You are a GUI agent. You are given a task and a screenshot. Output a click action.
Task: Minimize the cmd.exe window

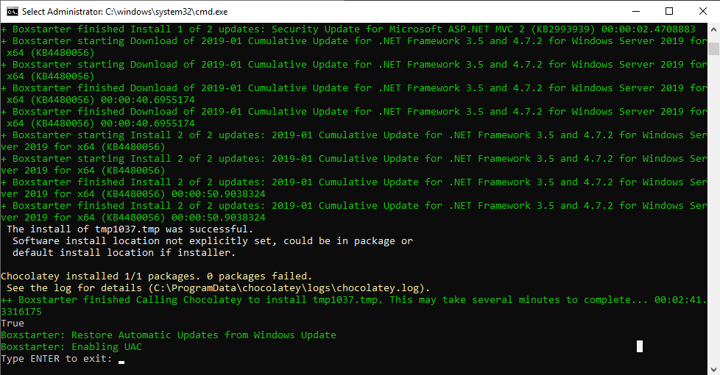coord(636,12)
